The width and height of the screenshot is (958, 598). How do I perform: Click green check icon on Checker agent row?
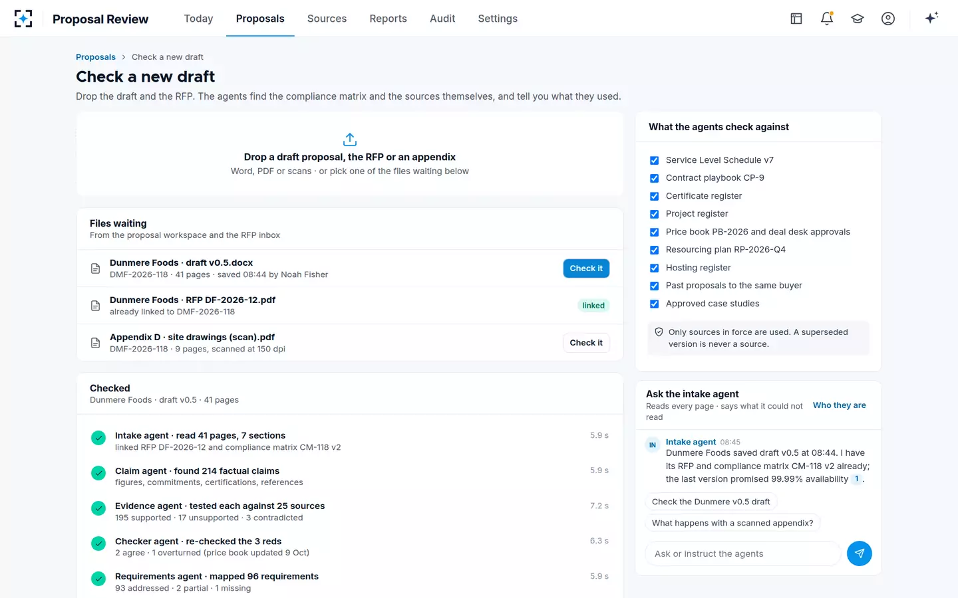point(98,544)
